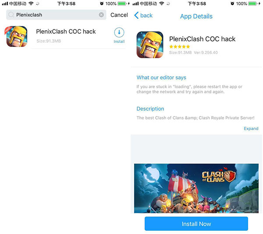Cancel the search
263x234 pixels.
click(119, 15)
